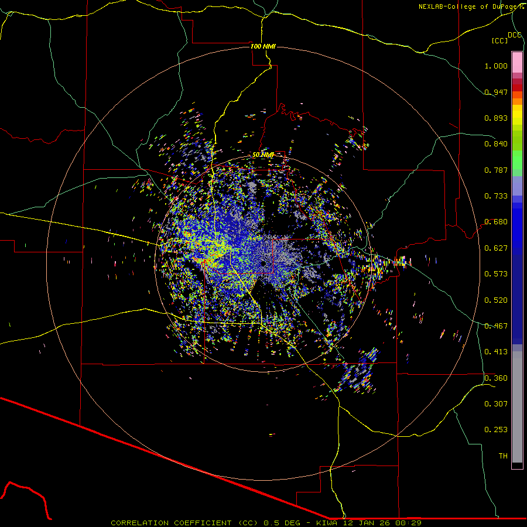
Task: Click the bright green segment of the color bar
Action: (517, 160)
